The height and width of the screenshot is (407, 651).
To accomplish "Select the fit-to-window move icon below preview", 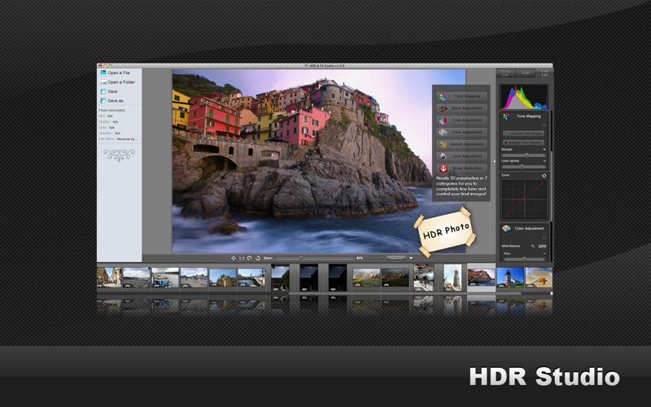I will 234,258.
